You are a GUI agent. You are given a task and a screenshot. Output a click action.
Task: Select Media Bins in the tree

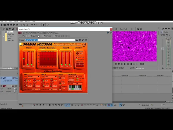pos(11,34)
